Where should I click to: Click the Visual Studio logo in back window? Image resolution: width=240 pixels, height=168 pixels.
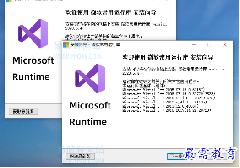33,33
